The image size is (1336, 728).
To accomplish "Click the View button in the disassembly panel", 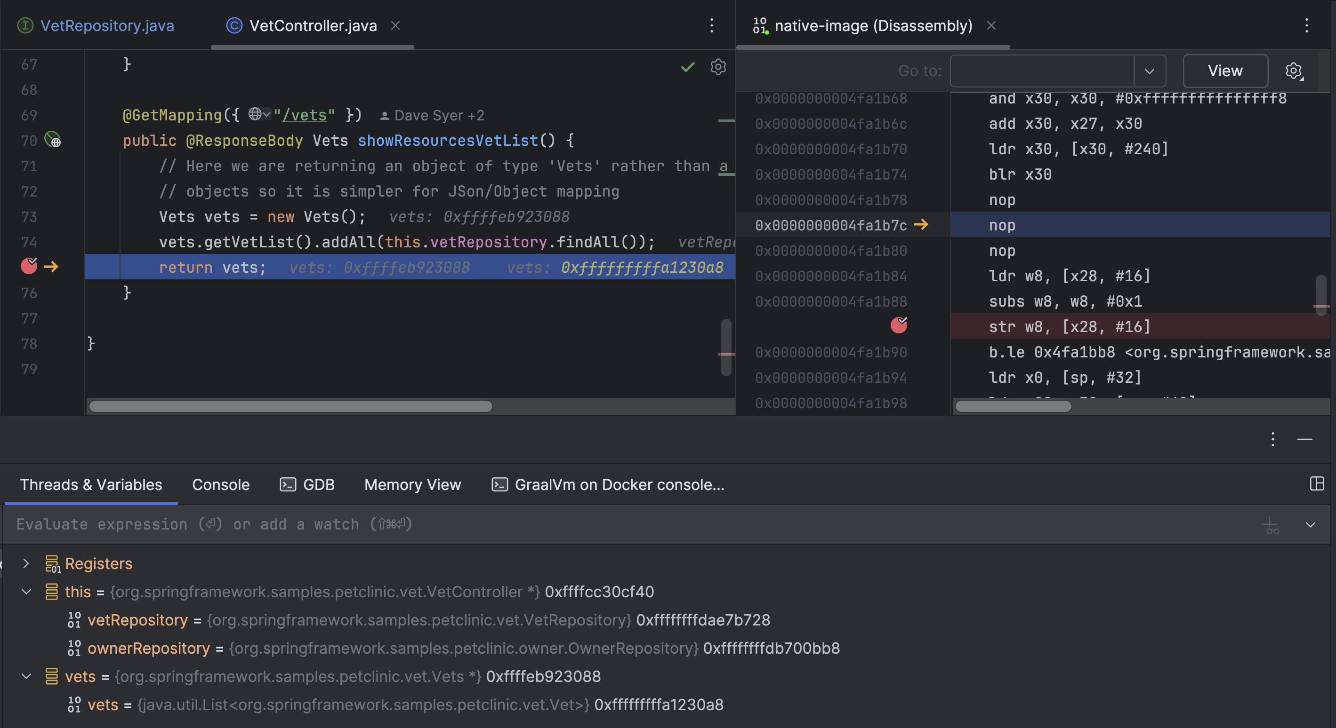I will 1225,71.
